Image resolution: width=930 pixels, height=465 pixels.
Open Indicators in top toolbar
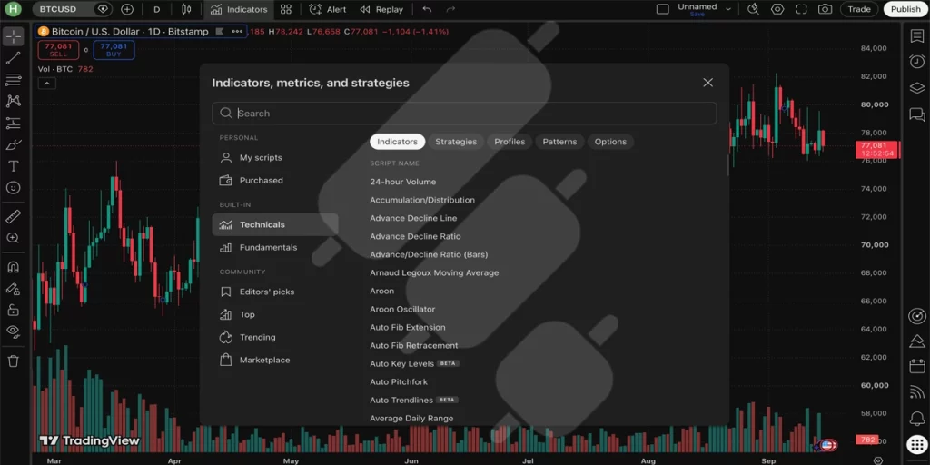[x=239, y=9]
